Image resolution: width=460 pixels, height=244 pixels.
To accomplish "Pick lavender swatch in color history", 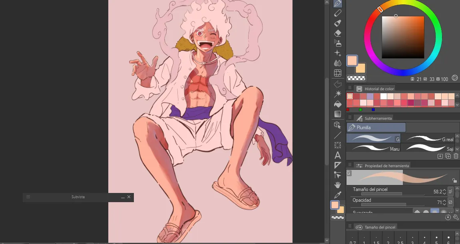I will 370,96.
